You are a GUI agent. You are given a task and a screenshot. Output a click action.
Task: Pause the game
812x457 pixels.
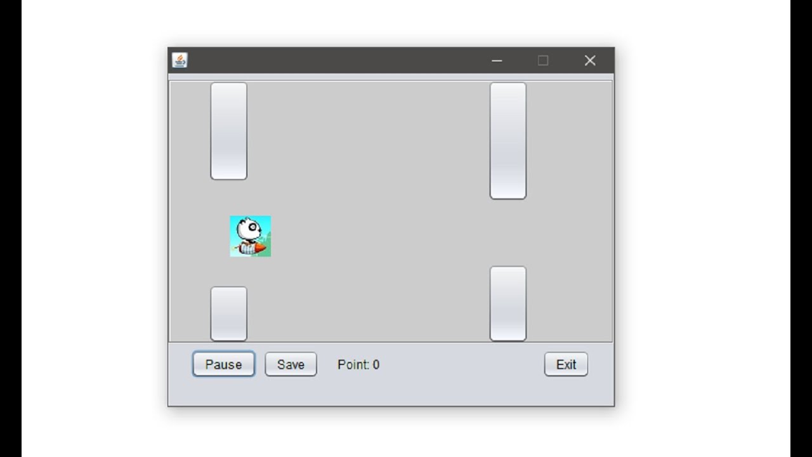[224, 364]
